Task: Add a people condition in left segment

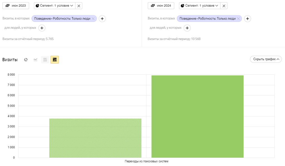Action: pyautogui.click(x=42, y=28)
